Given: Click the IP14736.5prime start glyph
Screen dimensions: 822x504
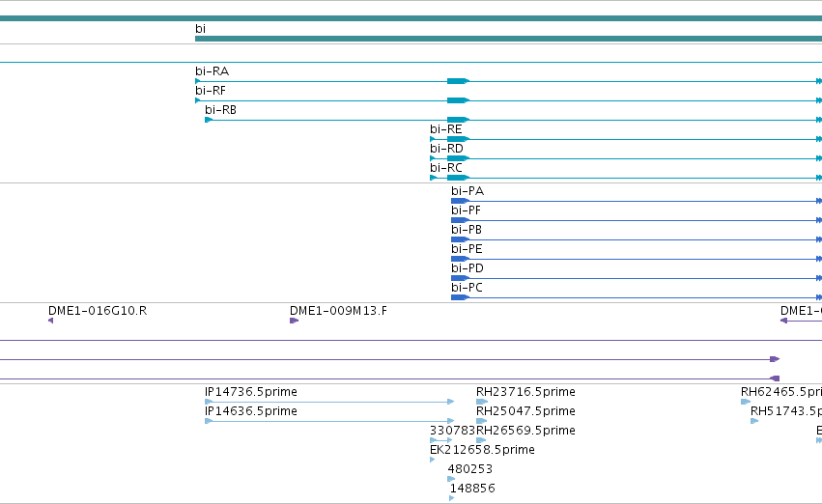Looking at the screenshot, I should click(x=209, y=402).
